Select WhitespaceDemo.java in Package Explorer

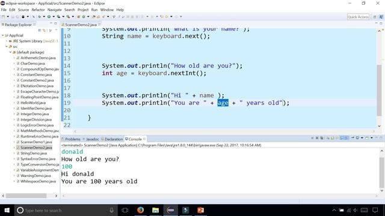[x=38, y=181]
